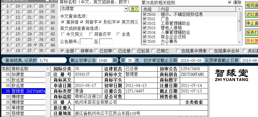
Task: Click record count field 5/76
Action: point(52,60)
